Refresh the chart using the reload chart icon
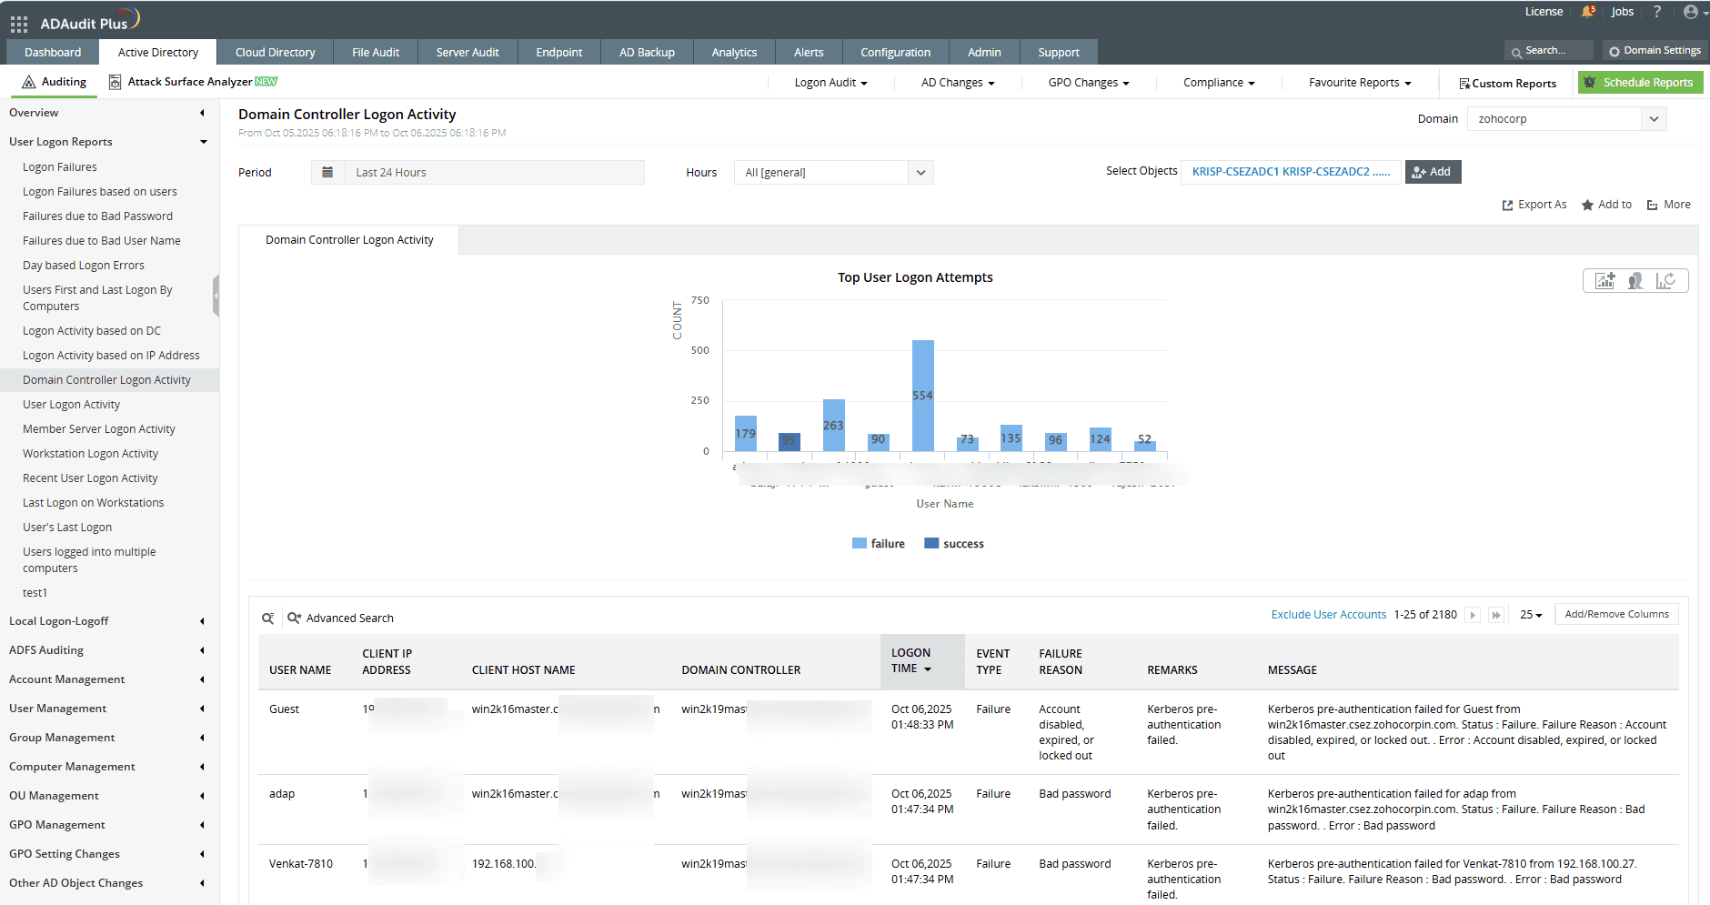Screen dimensions: 1710x905 point(1669,281)
